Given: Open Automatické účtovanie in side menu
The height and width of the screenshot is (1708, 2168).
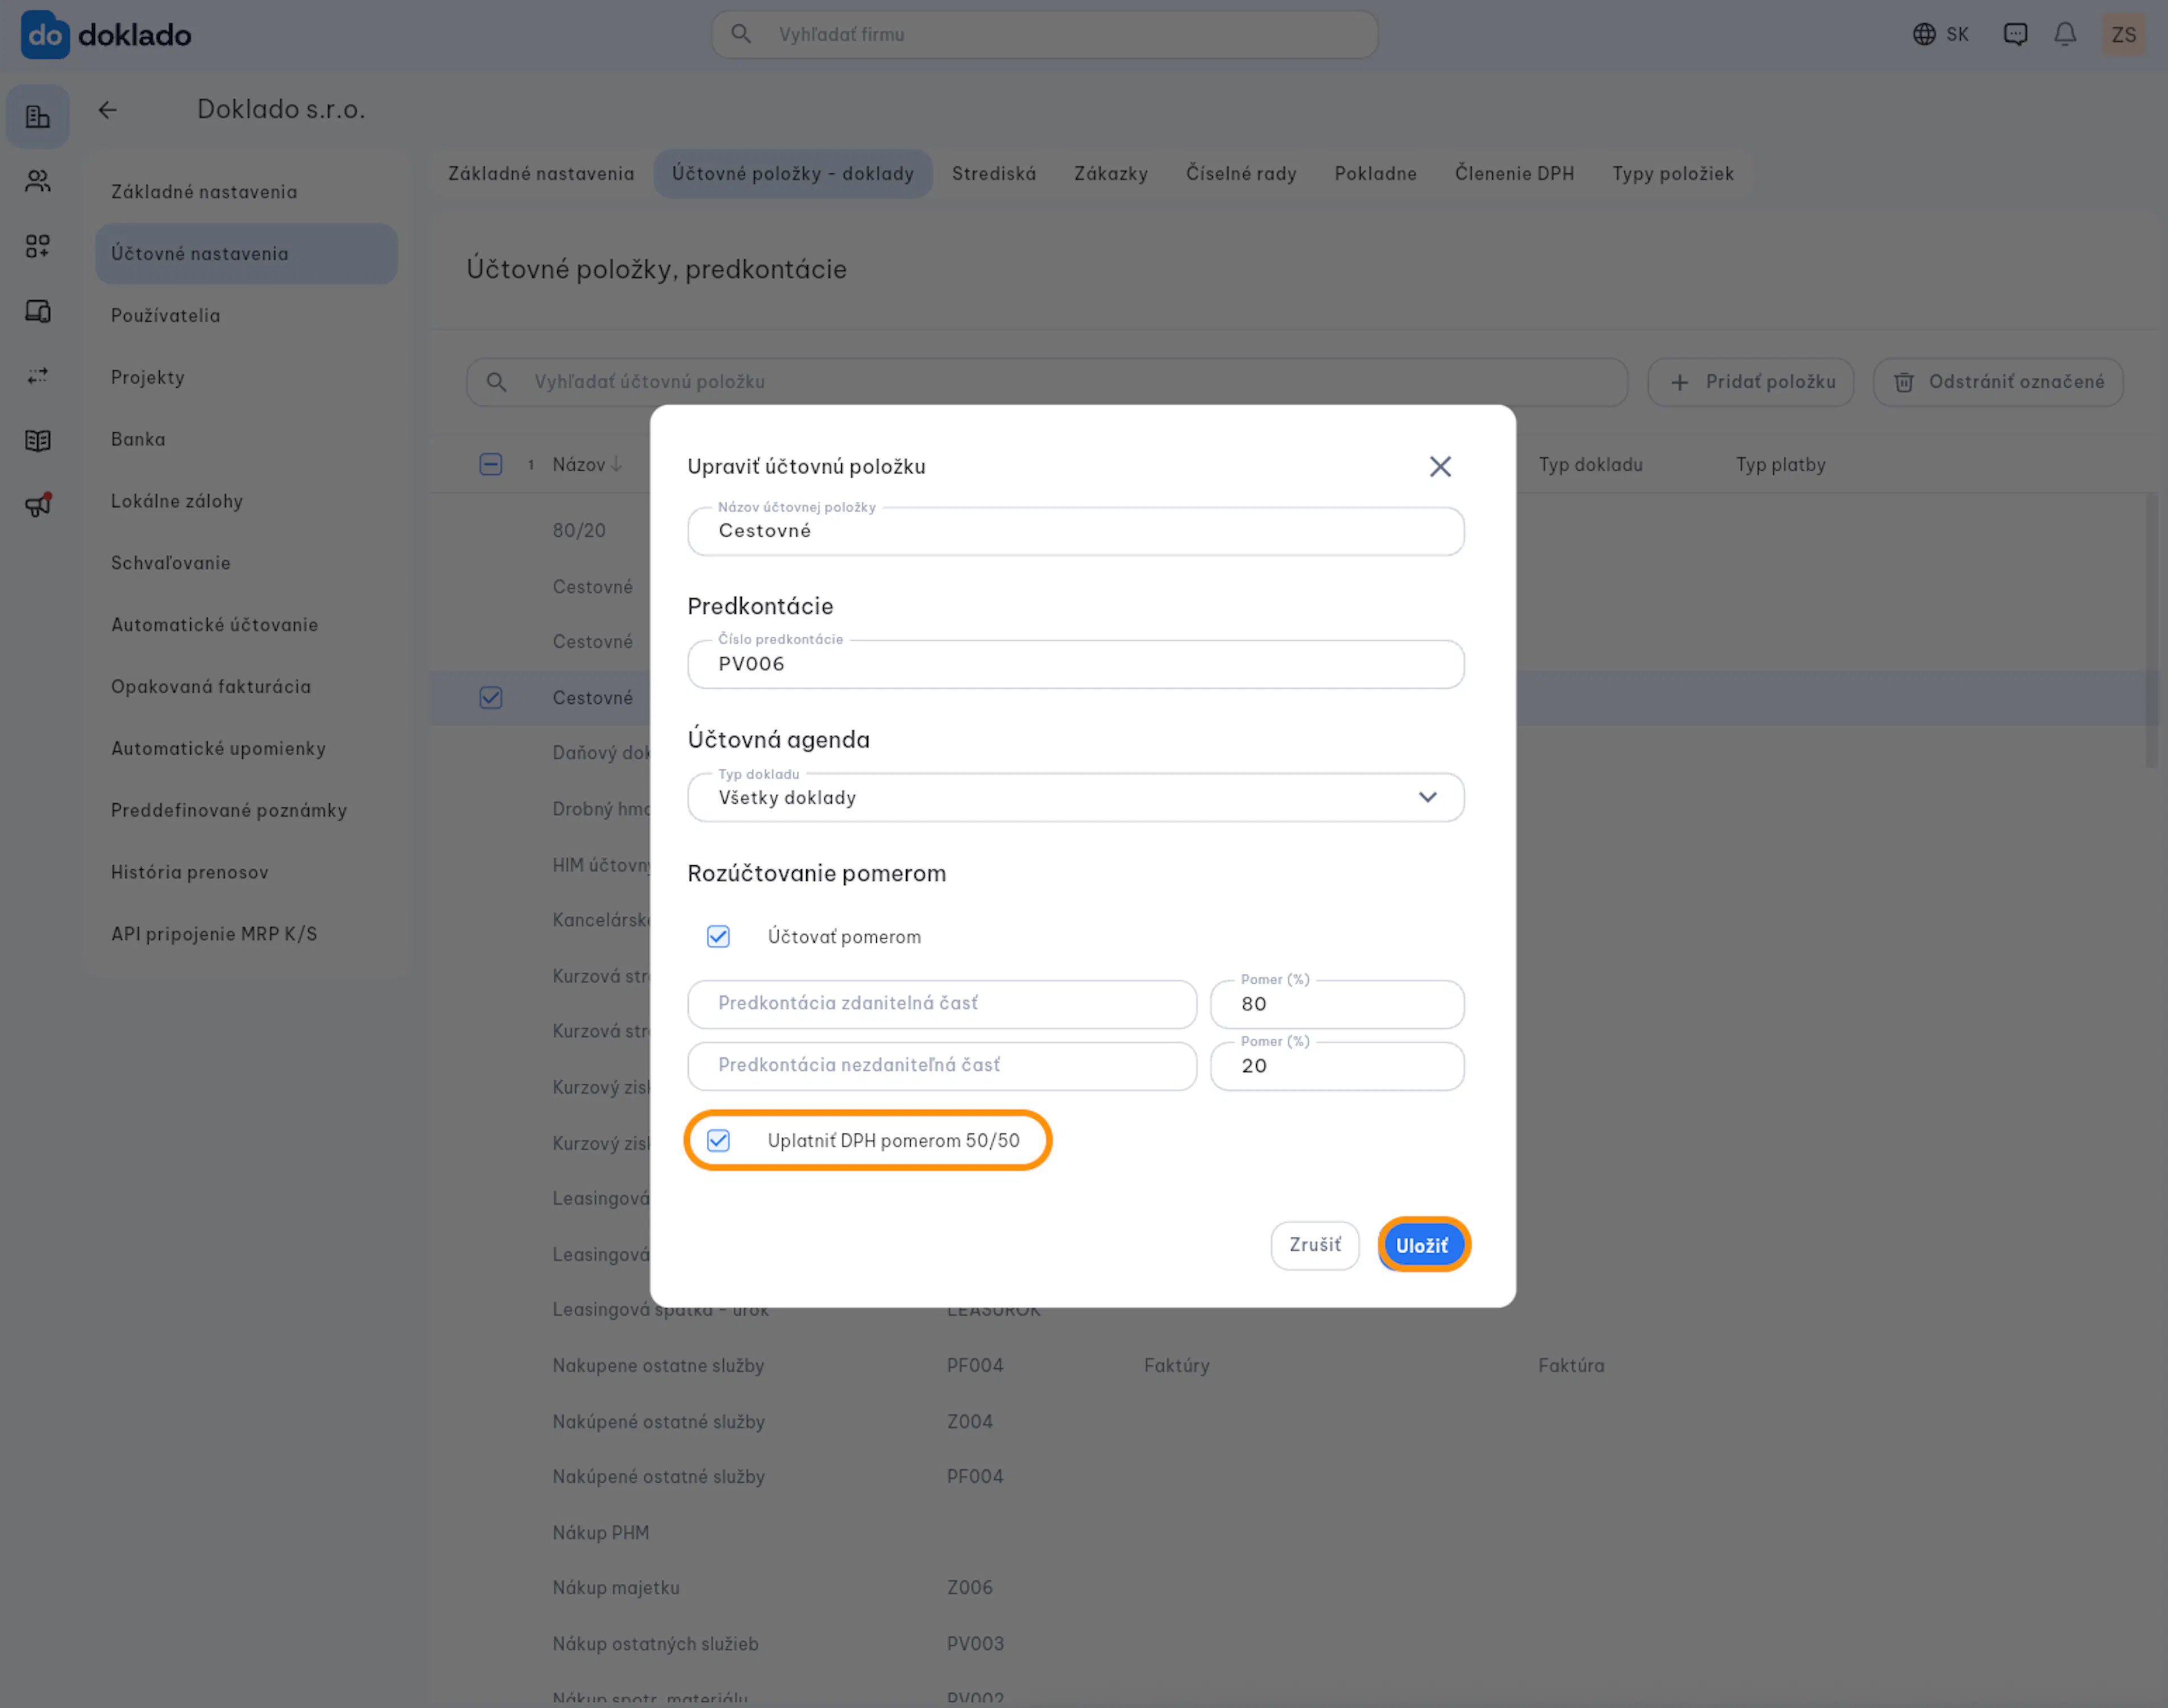Looking at the screenshot, I should tap(246, 625).
